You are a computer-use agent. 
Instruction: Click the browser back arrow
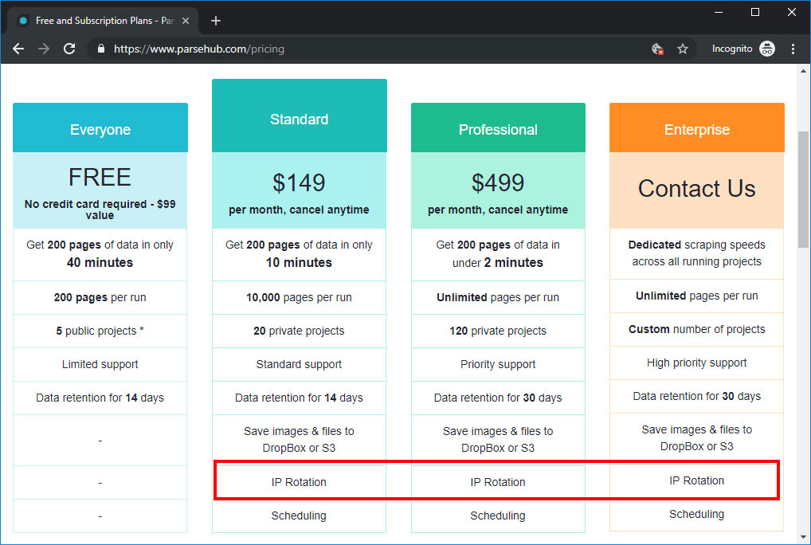[18, 49]
